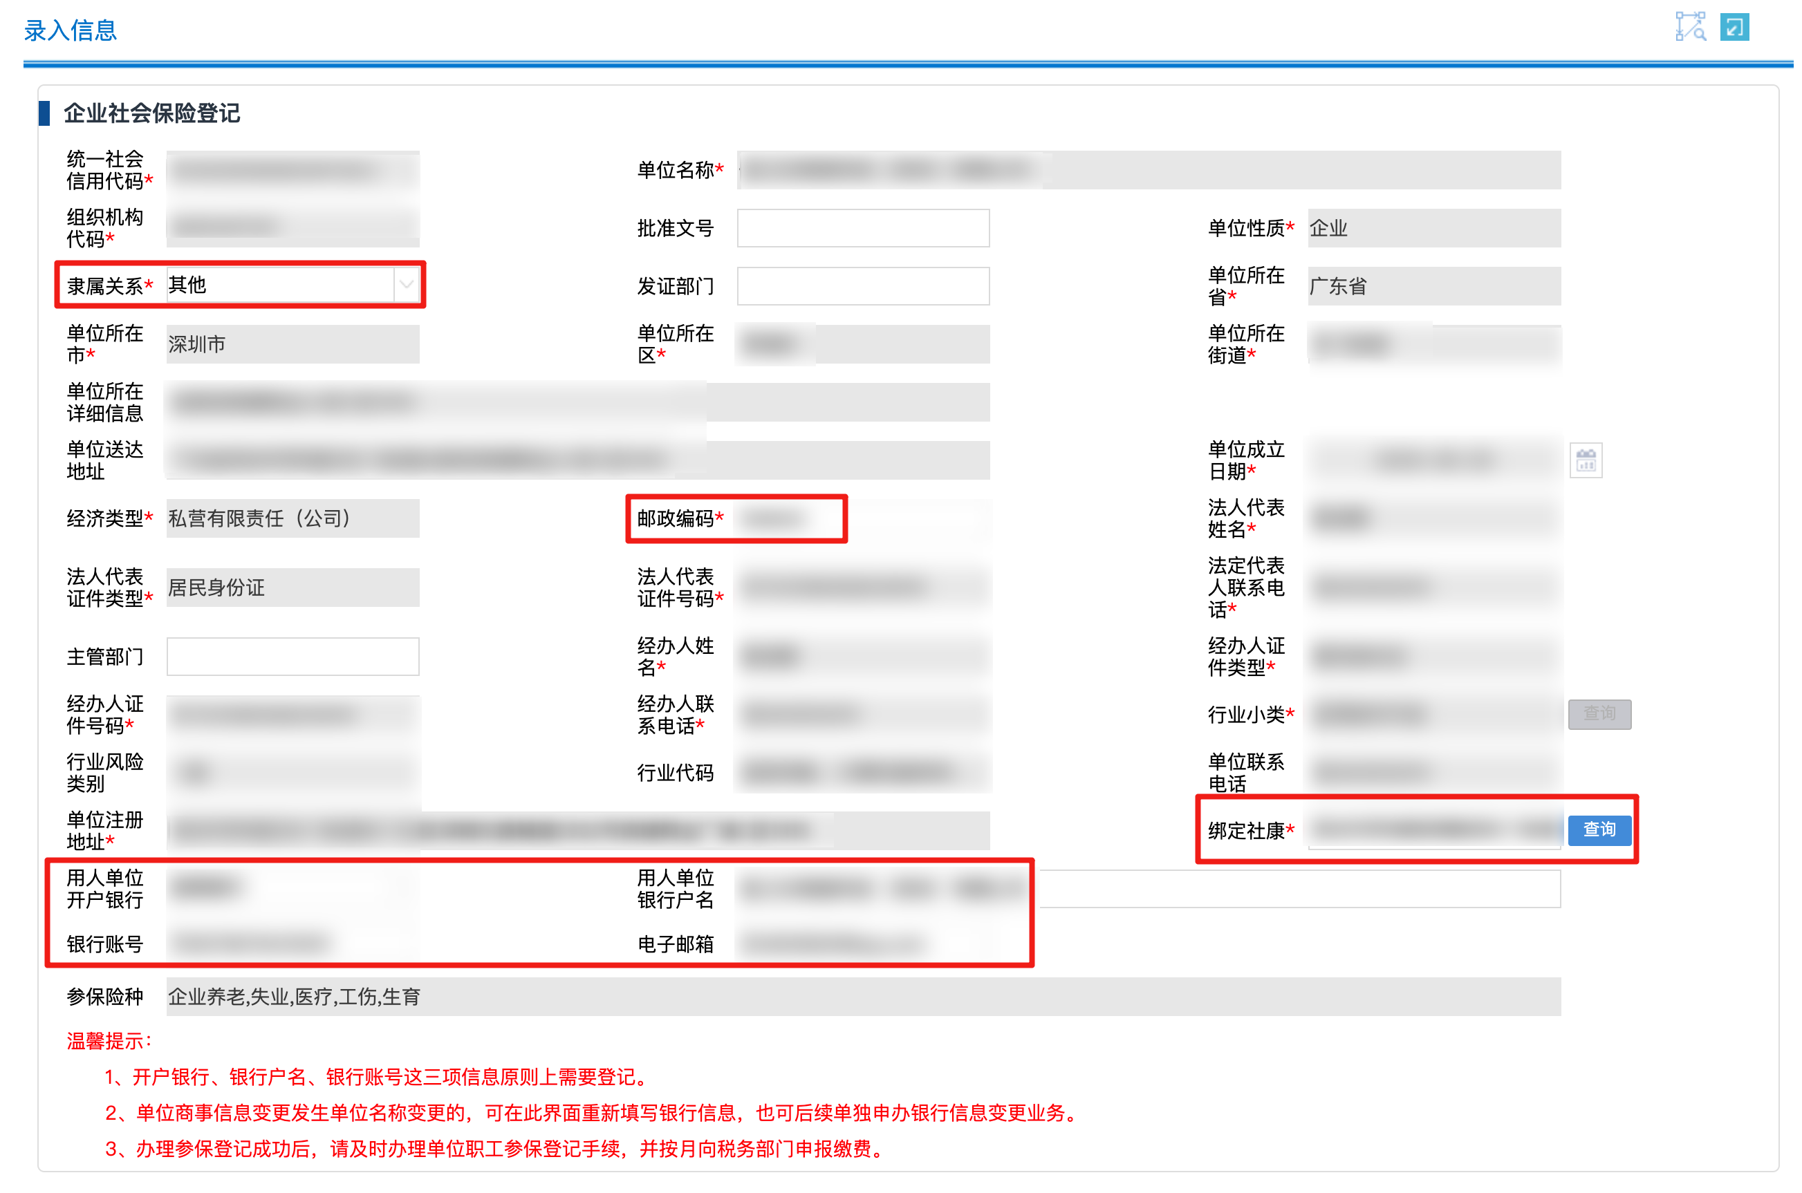Click the region-select search icon at top right
The height and width of the screenshot is (1193, 1802).
[1689, 28]
